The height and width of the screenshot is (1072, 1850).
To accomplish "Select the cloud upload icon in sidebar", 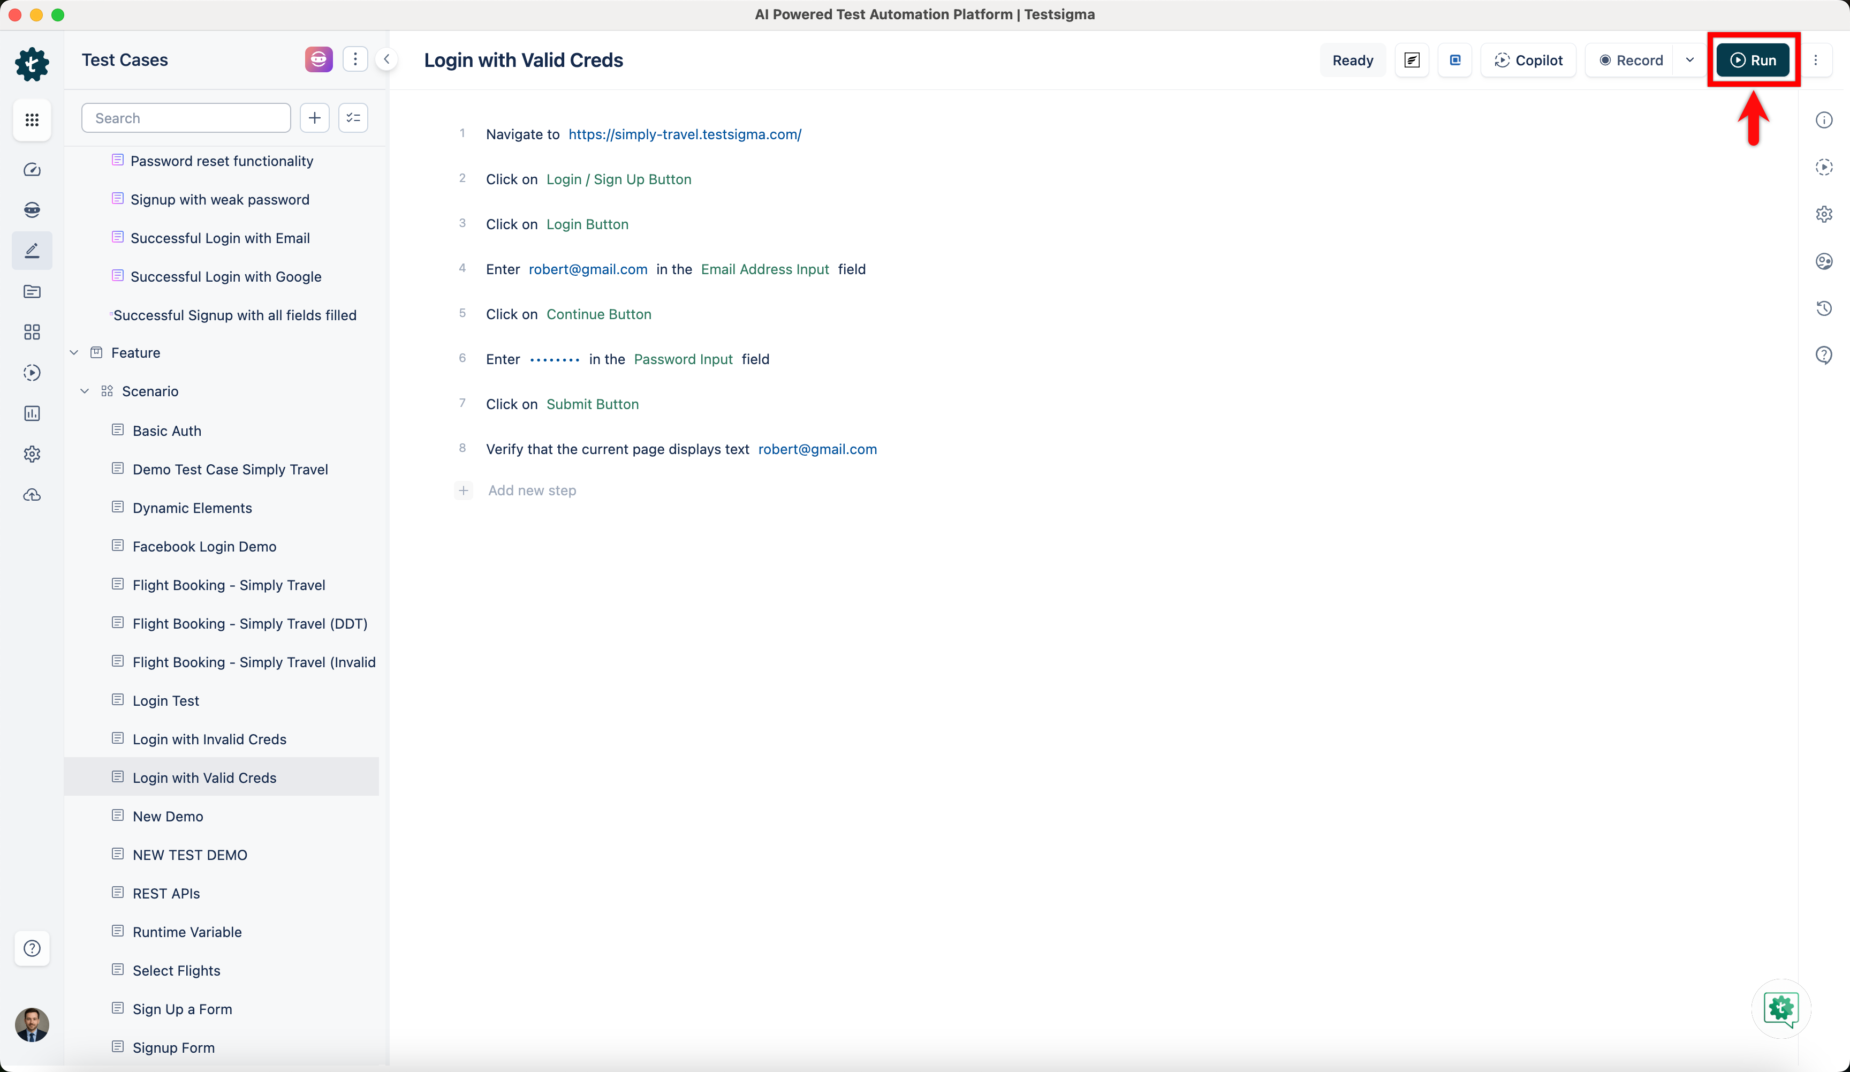I will 32,494.
